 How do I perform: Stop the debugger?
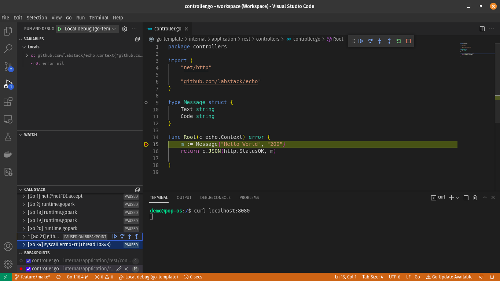coord(408,41)
